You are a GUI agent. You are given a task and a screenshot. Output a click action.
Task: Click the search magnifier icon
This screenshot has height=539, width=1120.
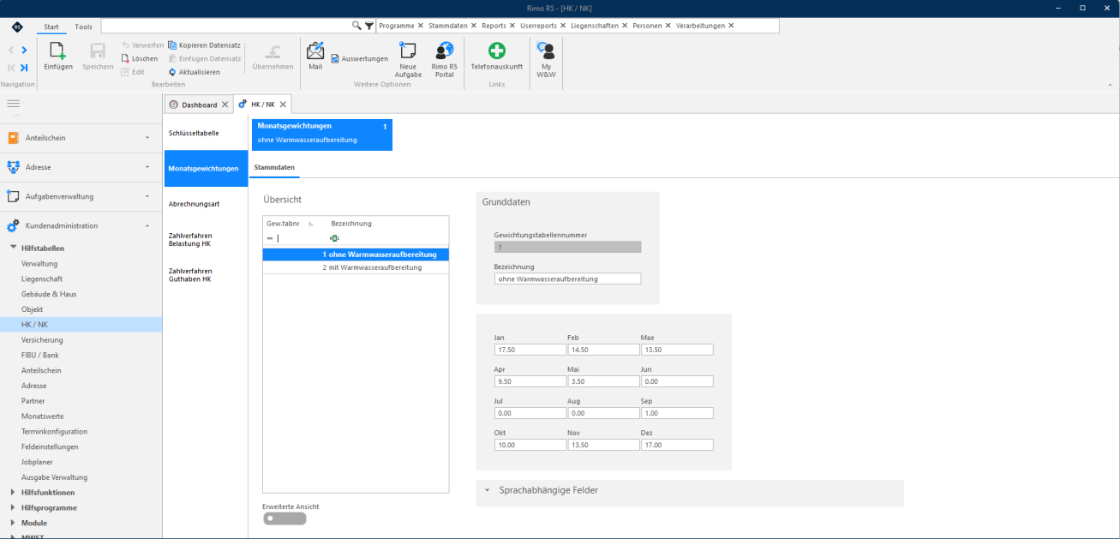click(x=357, y=26)
